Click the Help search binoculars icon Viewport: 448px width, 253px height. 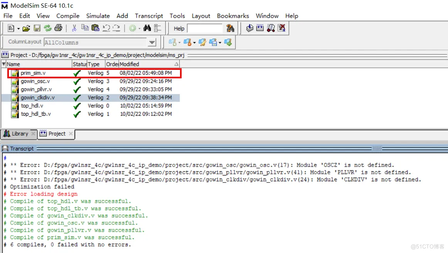230,28
